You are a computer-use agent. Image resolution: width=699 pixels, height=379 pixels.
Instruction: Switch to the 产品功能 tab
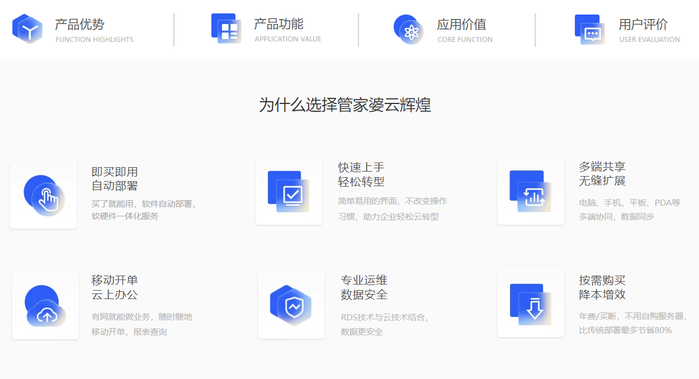278,24
